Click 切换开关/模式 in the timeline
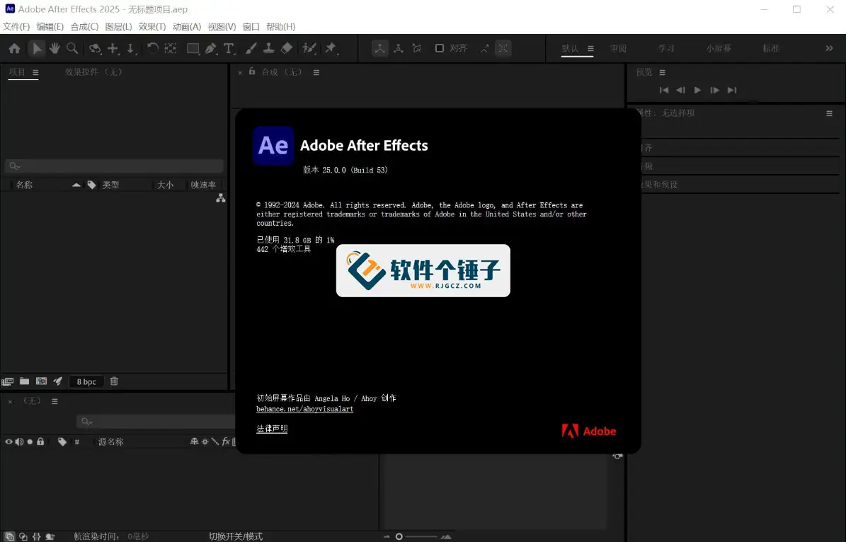This screenshot has height=542, width=846. click(236, 536)
